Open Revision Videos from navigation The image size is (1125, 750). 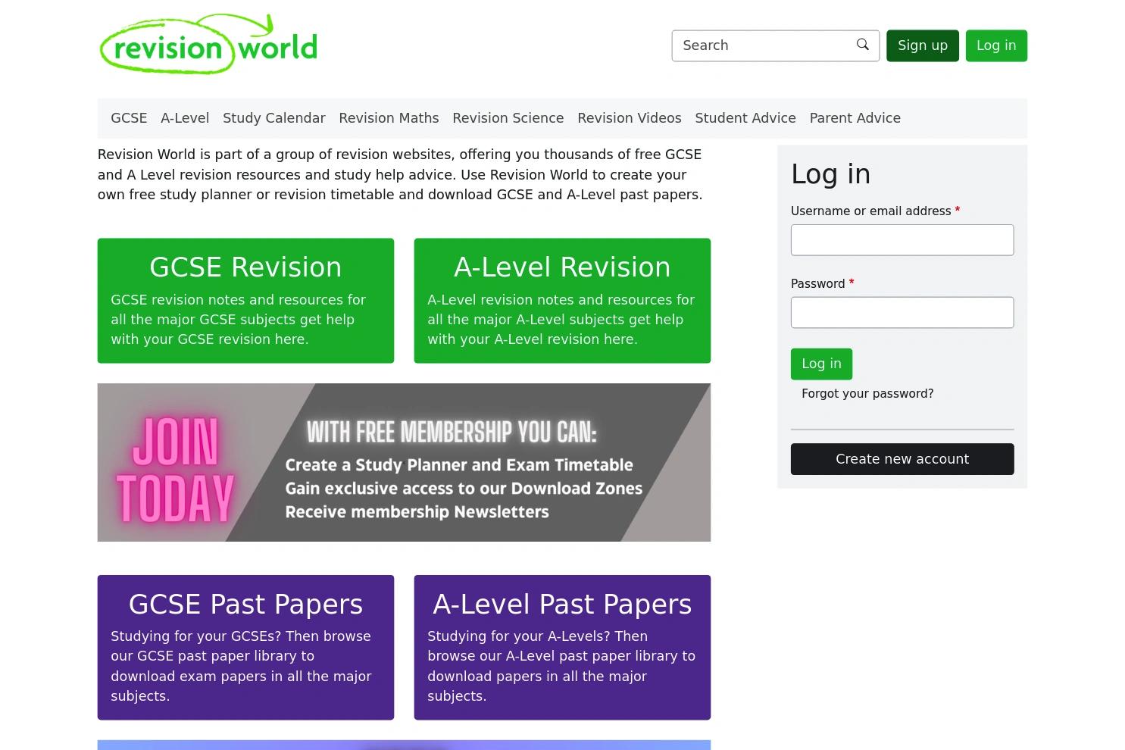click(x=630, y=118)
